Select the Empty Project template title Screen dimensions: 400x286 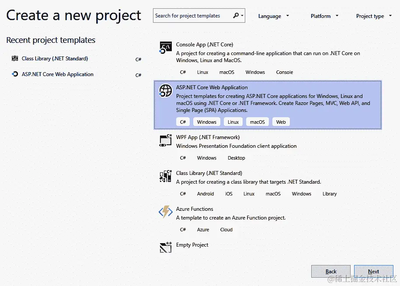point(192,245)
